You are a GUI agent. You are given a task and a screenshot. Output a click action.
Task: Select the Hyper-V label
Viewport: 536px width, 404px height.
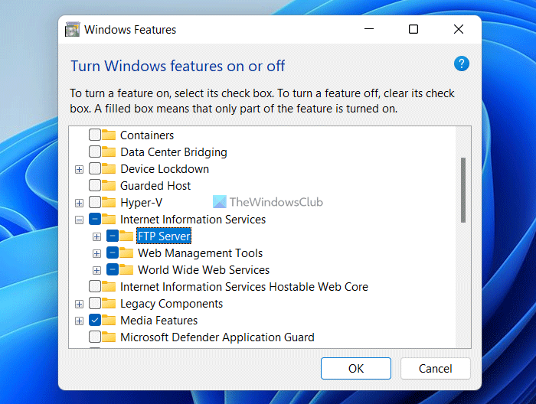pos(141,203)
